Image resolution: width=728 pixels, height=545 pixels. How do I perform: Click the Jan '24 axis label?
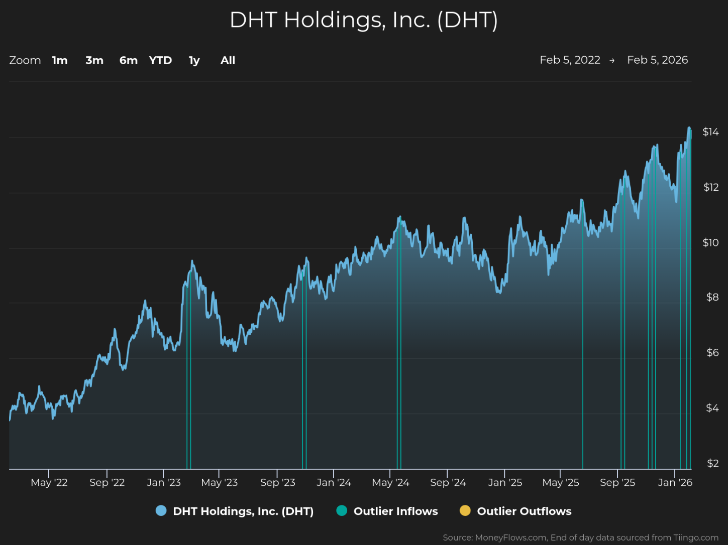coord(334,482)
